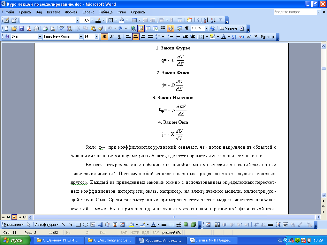Select the Rectangle drawing tool
The width and height of the screenshot is (327, 245).
point(78,225)
